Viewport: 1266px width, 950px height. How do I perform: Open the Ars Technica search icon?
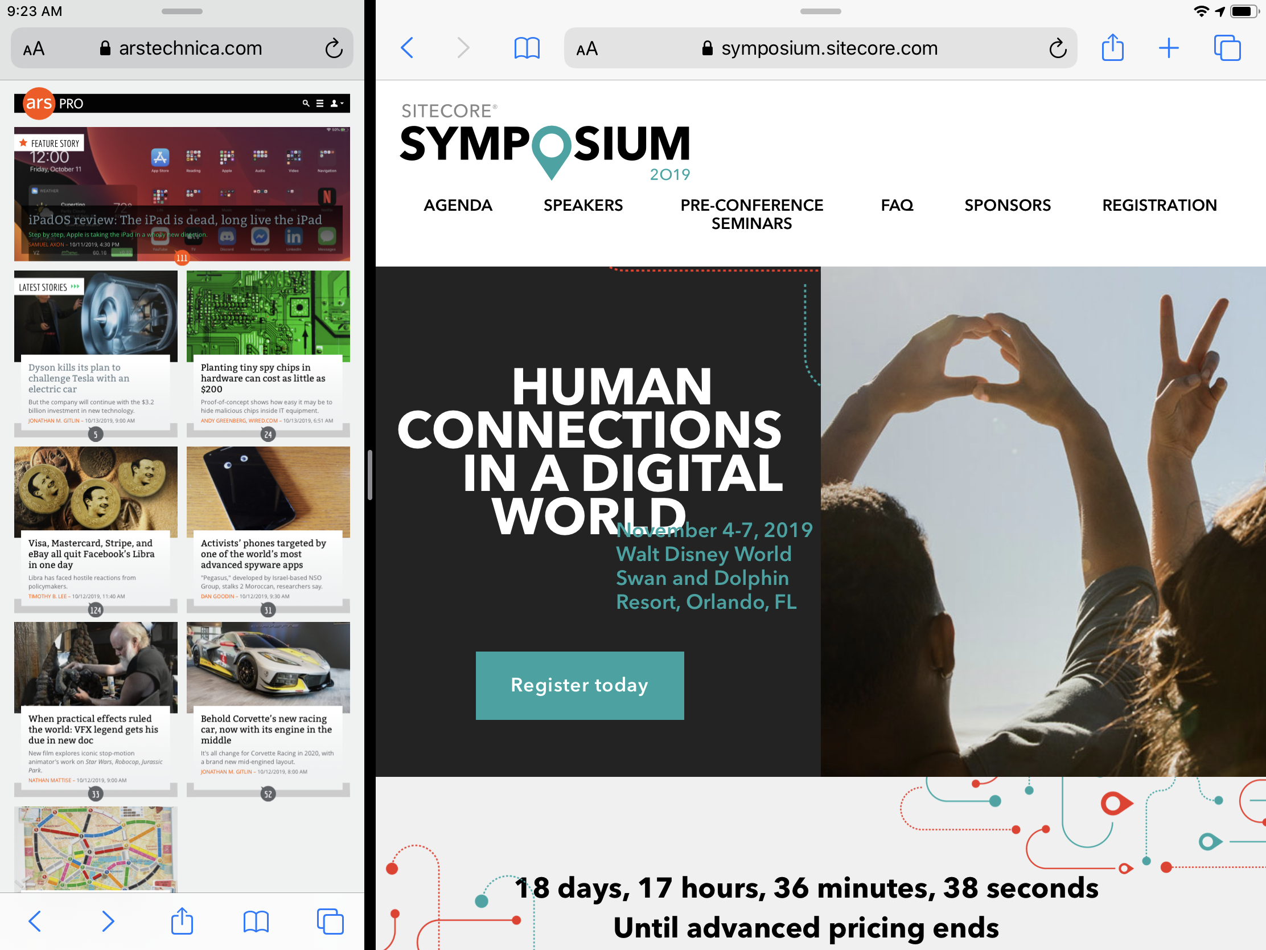(x=306, y=103)
